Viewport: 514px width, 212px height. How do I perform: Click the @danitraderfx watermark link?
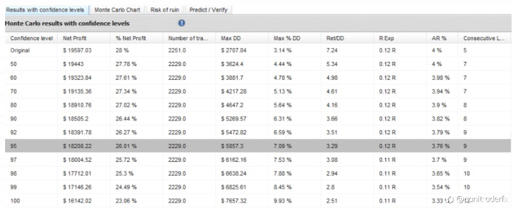click(482, 199)
